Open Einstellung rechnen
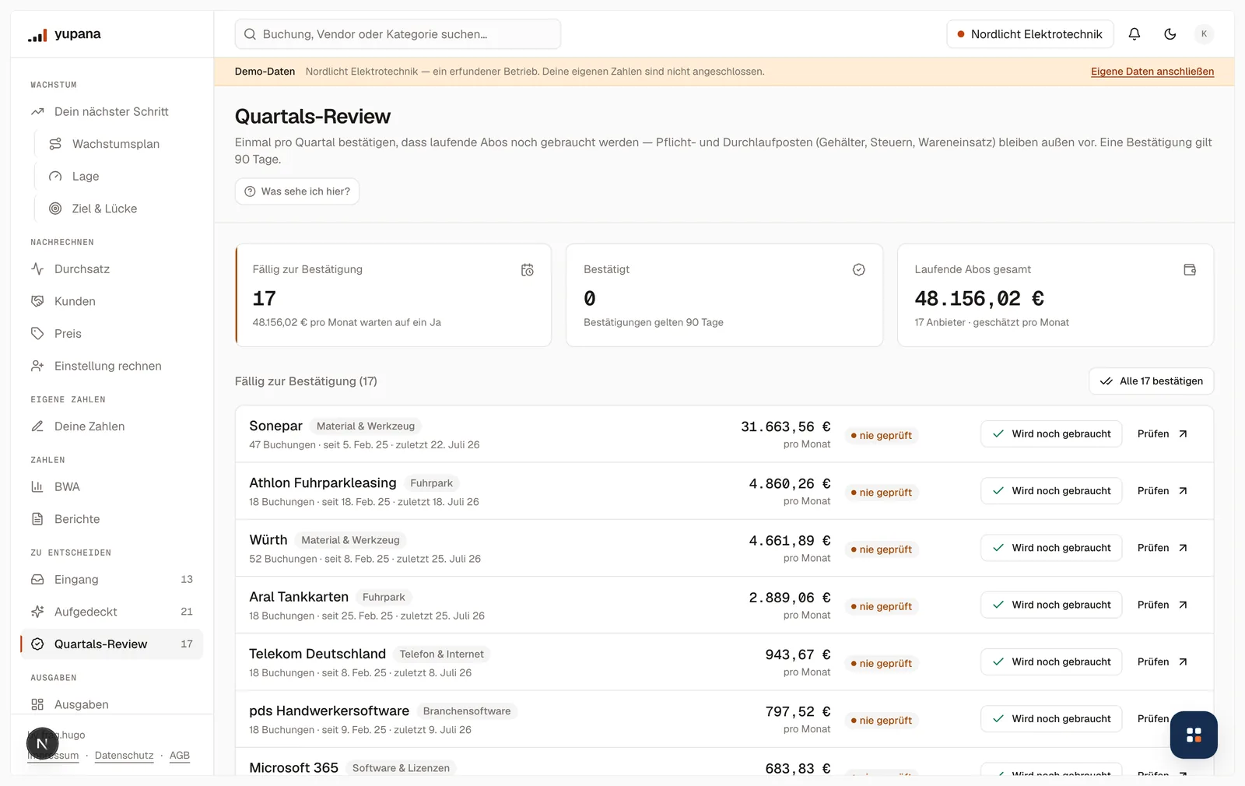 [x=111, y=366]
